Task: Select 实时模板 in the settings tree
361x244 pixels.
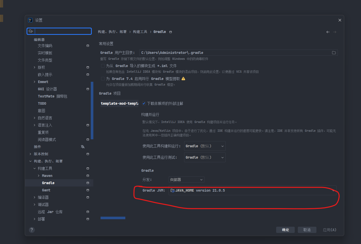Action: pos(45,53)
